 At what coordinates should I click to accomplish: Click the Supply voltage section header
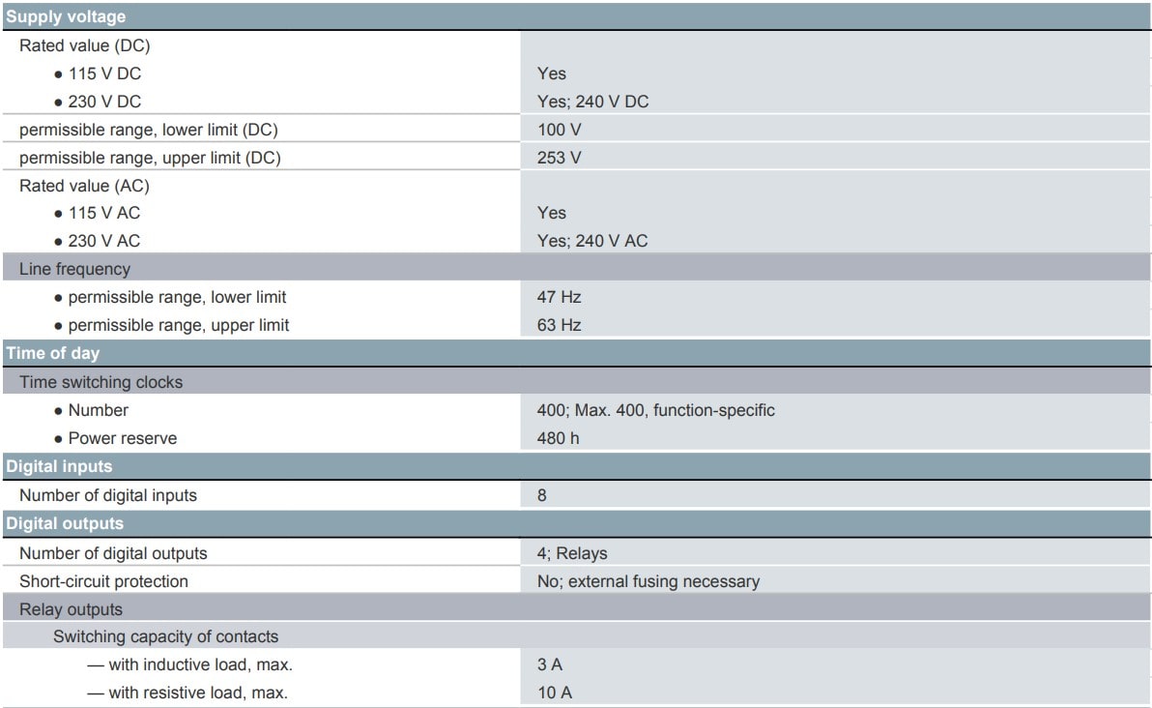(x=576, y=16)
